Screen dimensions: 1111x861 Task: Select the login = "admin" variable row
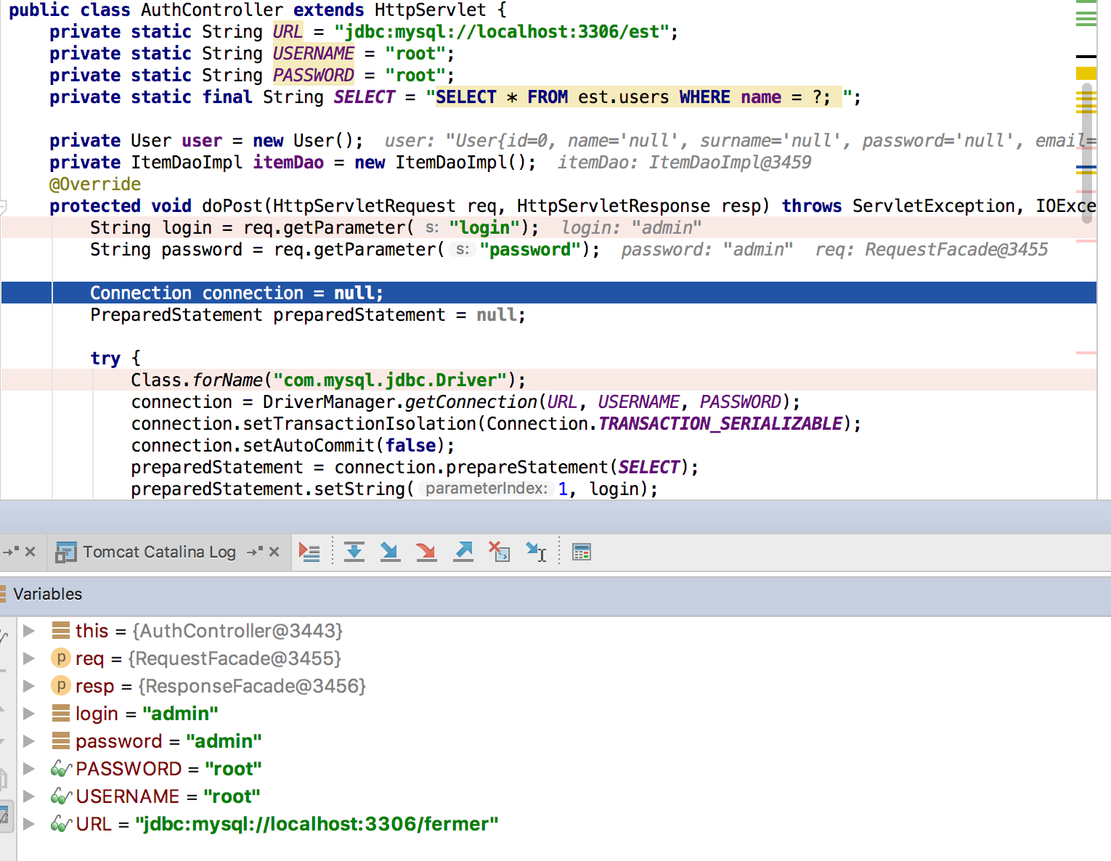click(x=563, y=713)
